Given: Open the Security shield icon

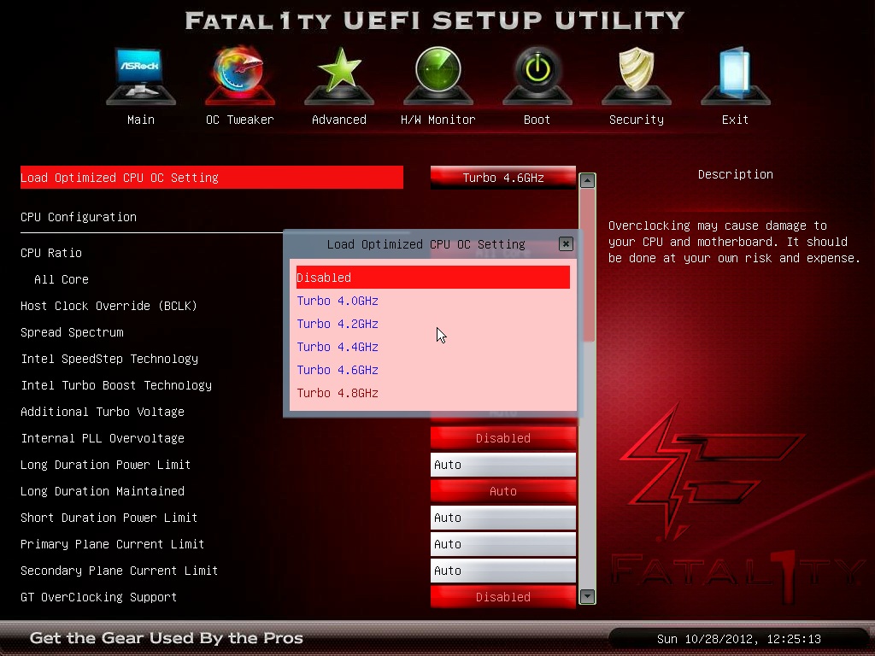Looking at the screenshot, I should tap(636, 76).
